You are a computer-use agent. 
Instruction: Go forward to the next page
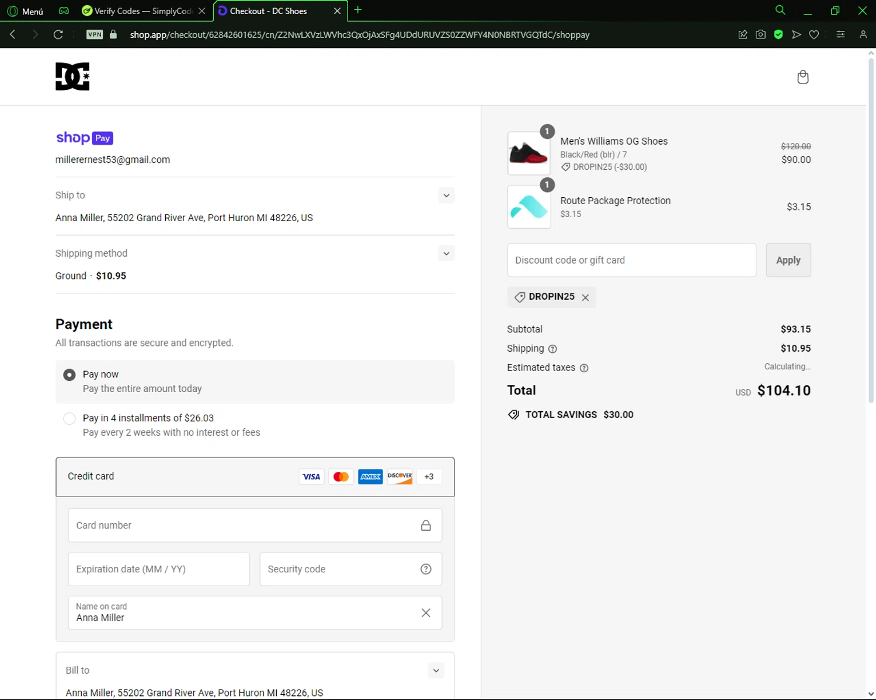[x=35, y=34]
